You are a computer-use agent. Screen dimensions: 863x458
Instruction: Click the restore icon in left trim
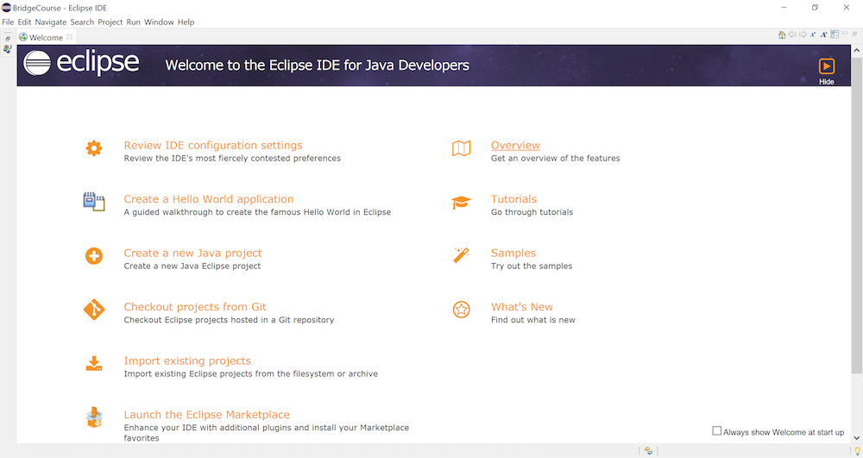(x=8, y=38)
